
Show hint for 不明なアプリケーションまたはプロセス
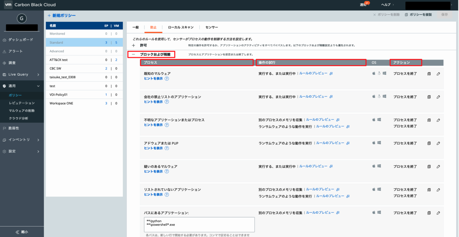[153, 125]
